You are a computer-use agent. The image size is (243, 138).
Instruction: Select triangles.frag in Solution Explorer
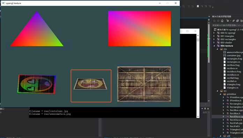point(233,84)
